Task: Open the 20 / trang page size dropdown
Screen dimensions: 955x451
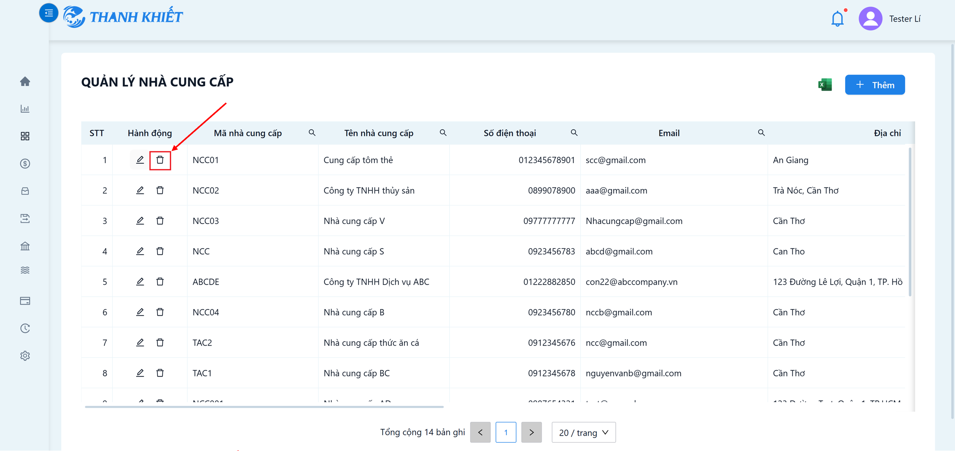Action: point(583,432)
